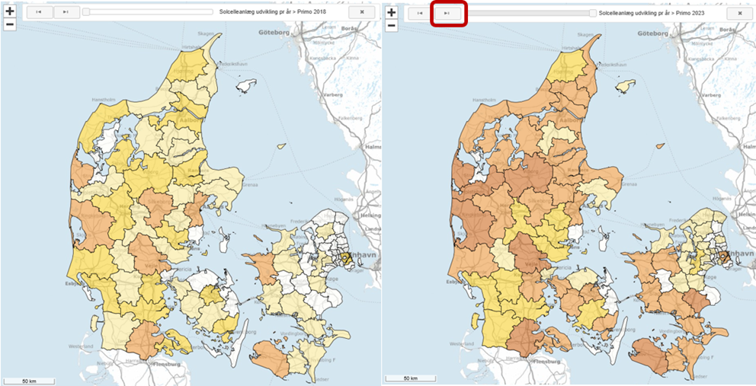Step back a year on right map
Screen dimensions: 756x386
(x=421, y=13)
